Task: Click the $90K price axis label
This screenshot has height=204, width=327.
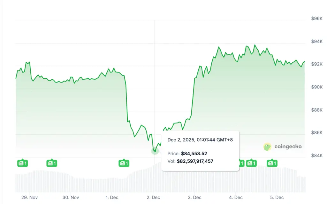Action: click(x=317, y=87)
